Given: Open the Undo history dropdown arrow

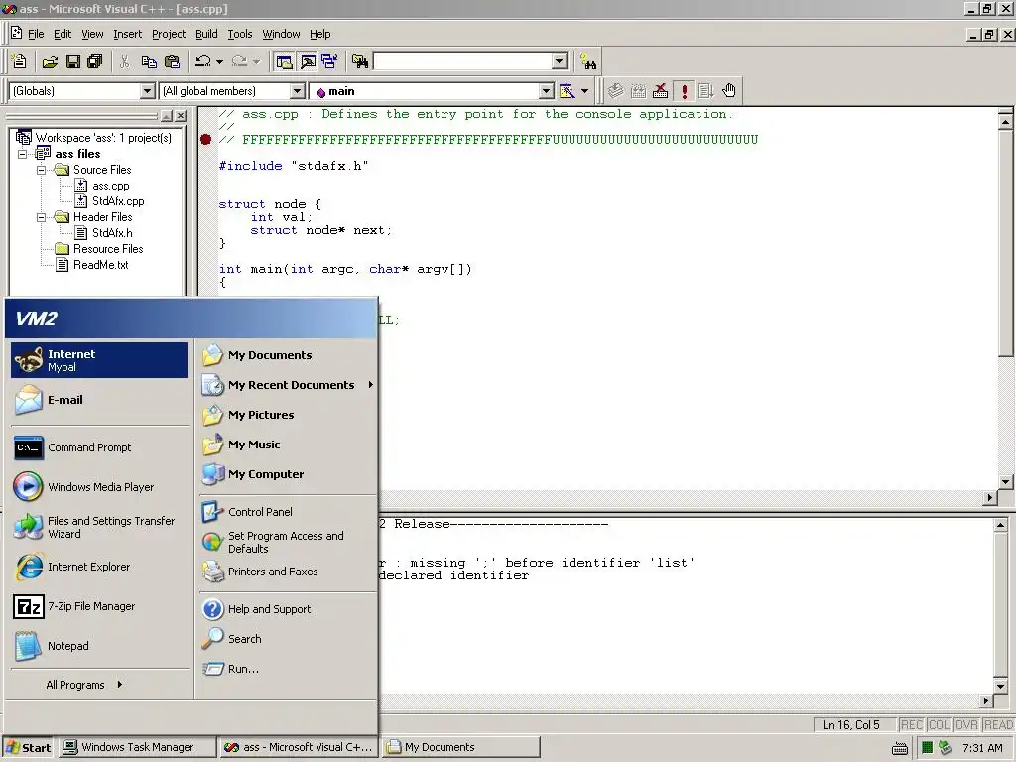Looking at the screenshot, I should tap(219, 62).
